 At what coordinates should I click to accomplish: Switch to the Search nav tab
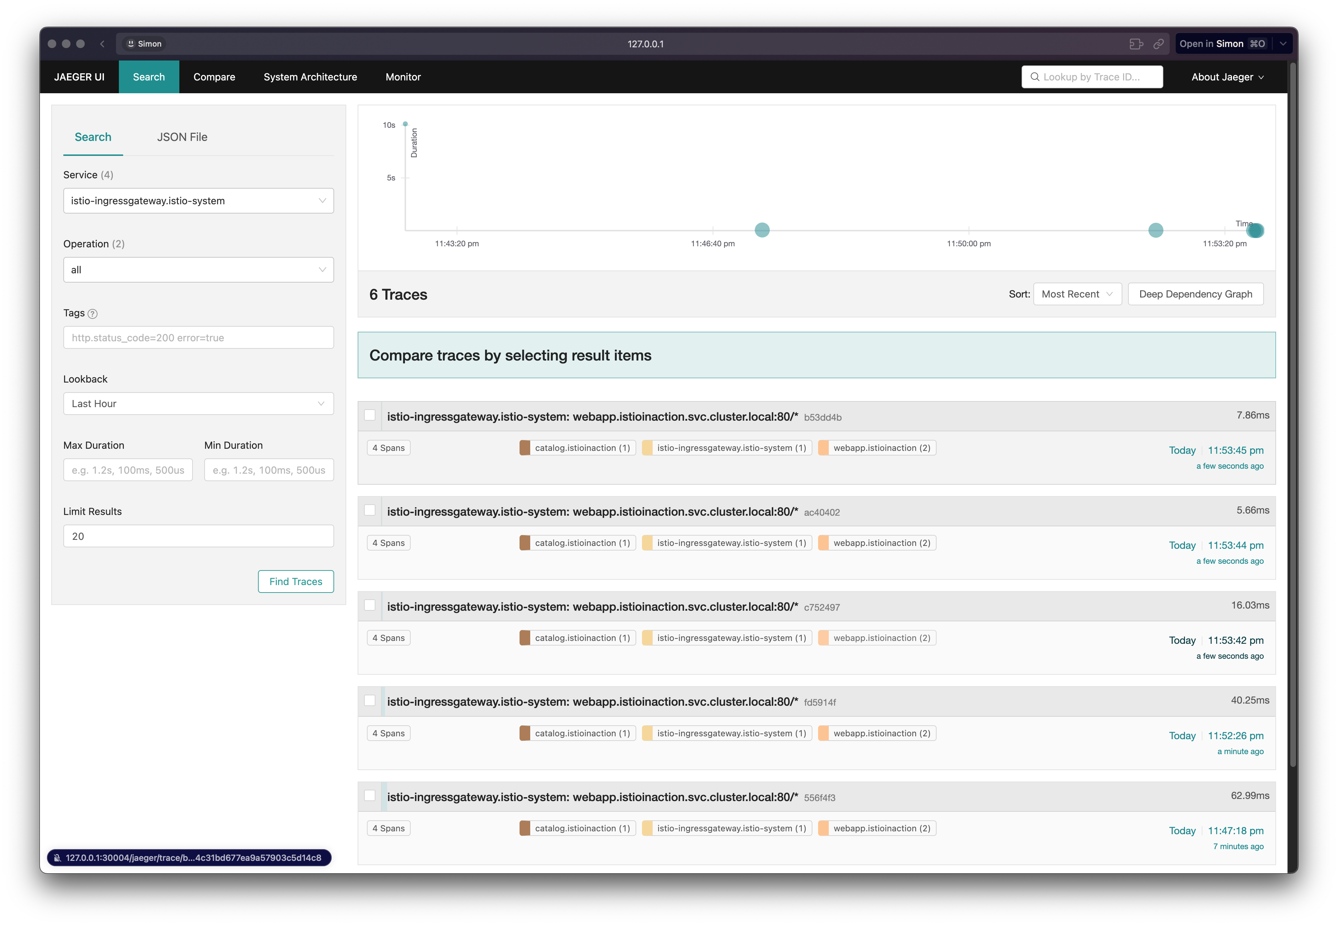pyautogui.click(x=148, y=77)
